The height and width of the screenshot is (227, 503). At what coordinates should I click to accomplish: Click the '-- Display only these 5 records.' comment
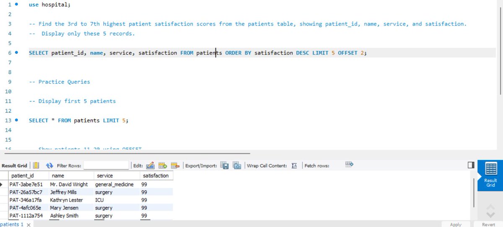(82, 34)
